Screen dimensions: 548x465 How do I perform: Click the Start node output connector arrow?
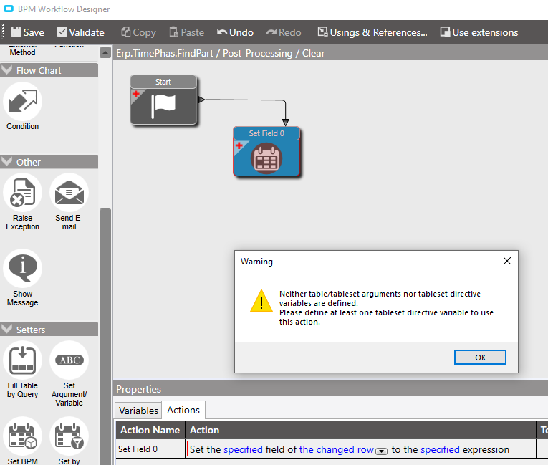(x=201, y=100)
